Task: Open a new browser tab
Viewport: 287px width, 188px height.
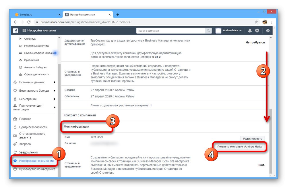Action: [x=118, y=15]
